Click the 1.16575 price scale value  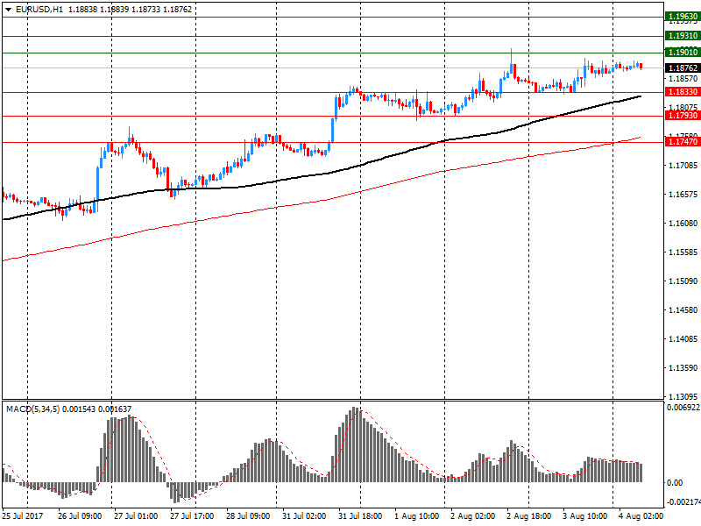(x=683, y=194)
